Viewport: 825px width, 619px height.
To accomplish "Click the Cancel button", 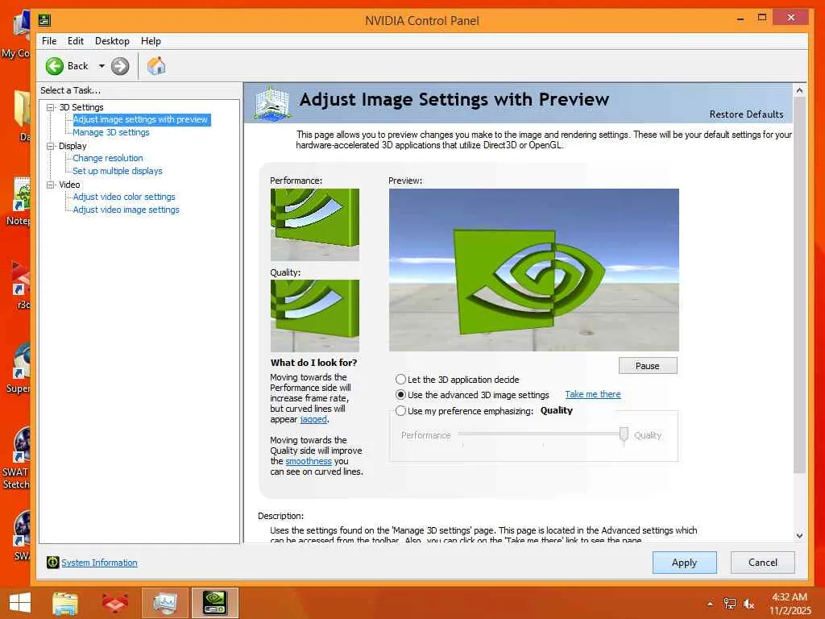I will click(x=762, y=562).
